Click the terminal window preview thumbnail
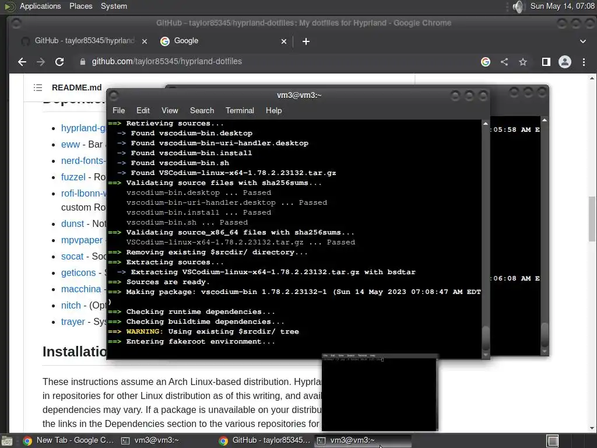Viewport: 597px width, 448px height. point(380,392)
